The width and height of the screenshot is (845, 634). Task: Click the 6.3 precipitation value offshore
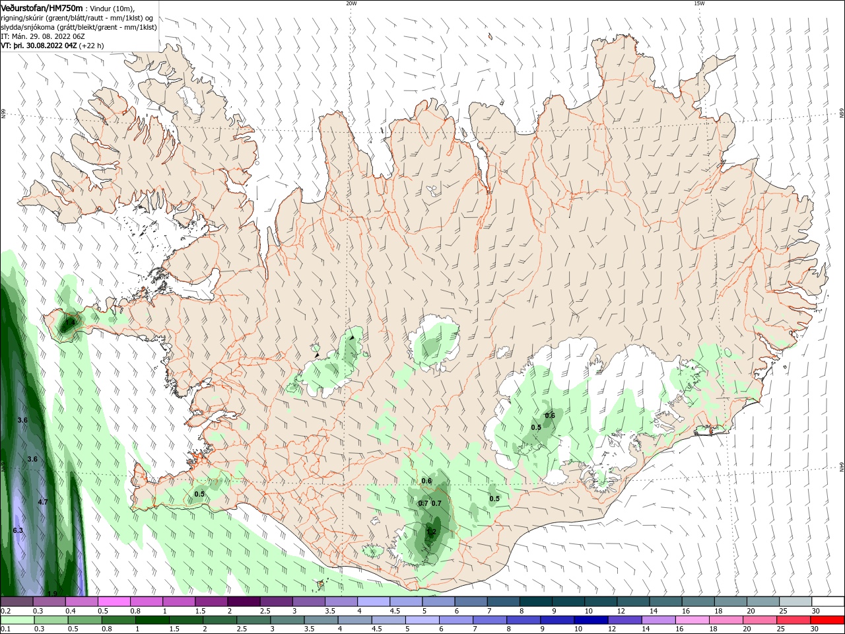(x=18, y=530)
